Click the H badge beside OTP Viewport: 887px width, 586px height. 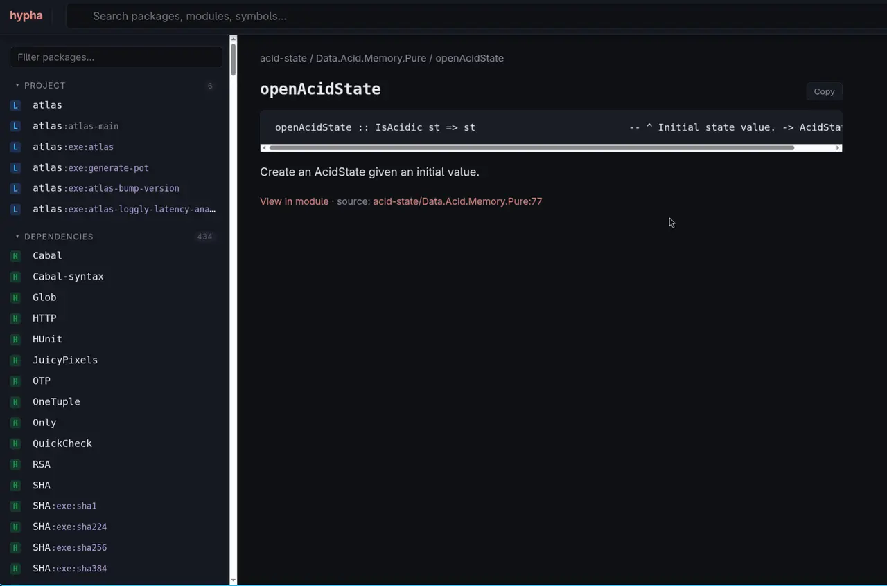(x=15, y=381)
